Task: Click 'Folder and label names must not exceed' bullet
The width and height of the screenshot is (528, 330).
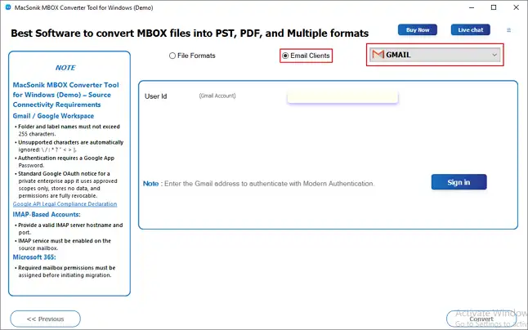Action: click(x=69, y=130)
